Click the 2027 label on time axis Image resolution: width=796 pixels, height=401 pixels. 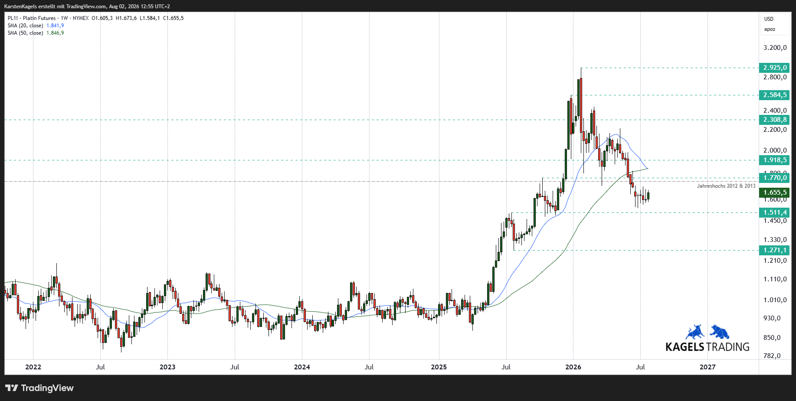coord(708,367)
